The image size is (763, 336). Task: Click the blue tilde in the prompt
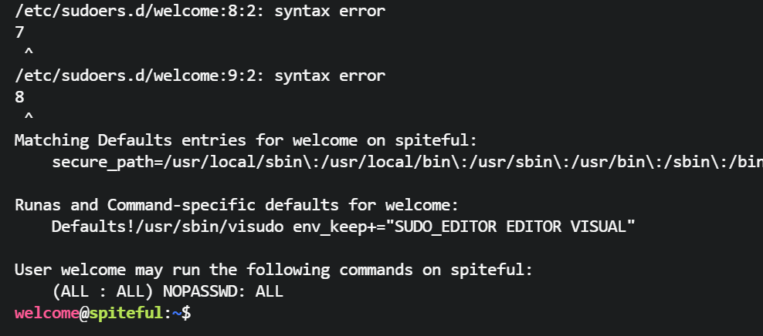(x=176, y=314)
